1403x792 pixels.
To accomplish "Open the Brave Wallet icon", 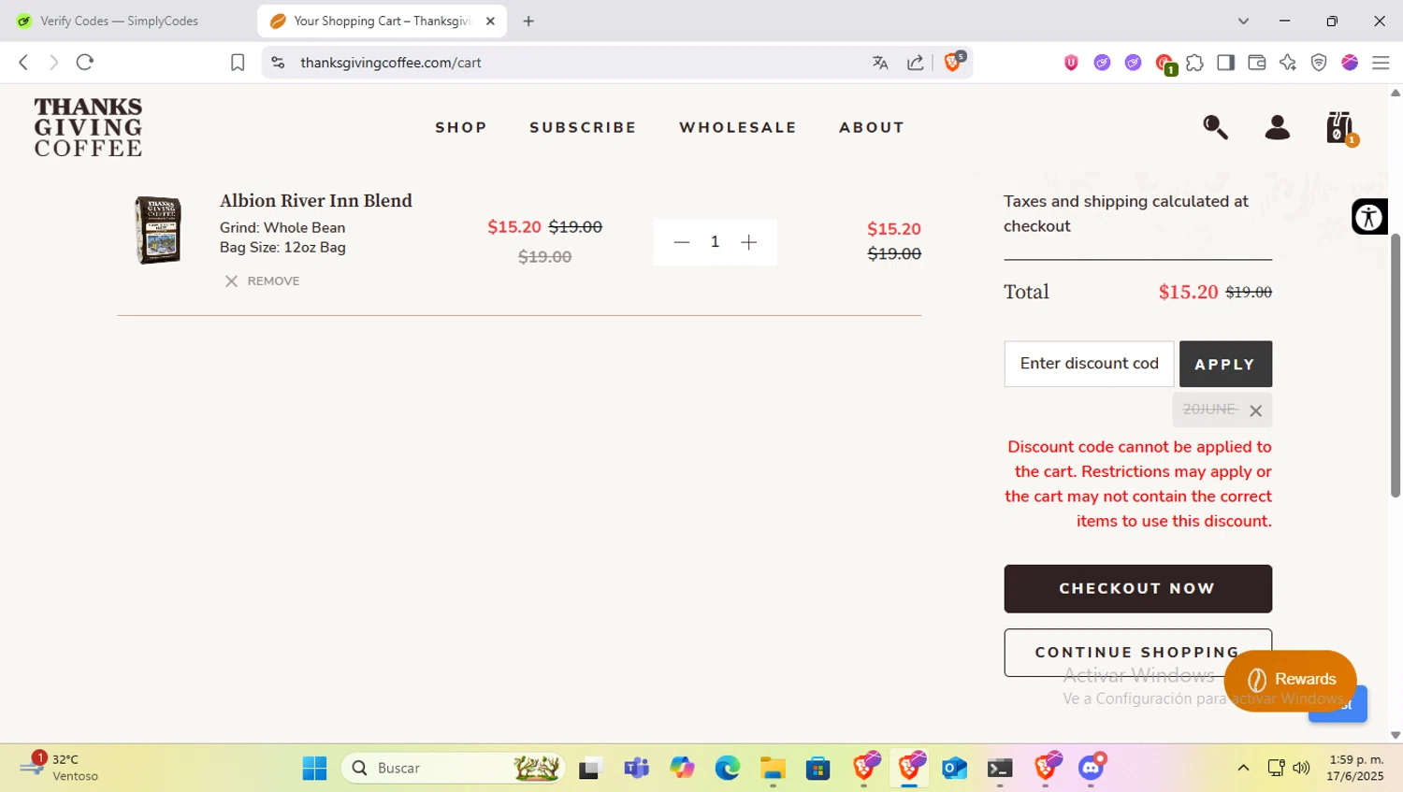I will pyautogui.click(x=1256, y=63).
